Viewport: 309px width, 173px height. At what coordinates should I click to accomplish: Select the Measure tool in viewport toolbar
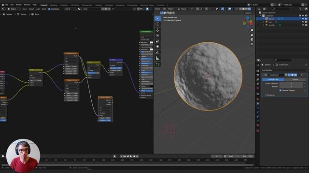(157, 58)
